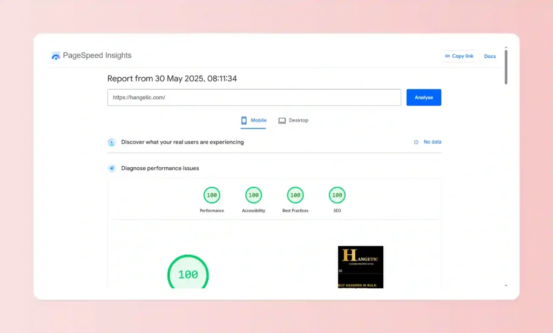Image resolution: width=553 pixels, height=333 pixels.
Task: Click the real users experience section icon
Action: [111, 141]
